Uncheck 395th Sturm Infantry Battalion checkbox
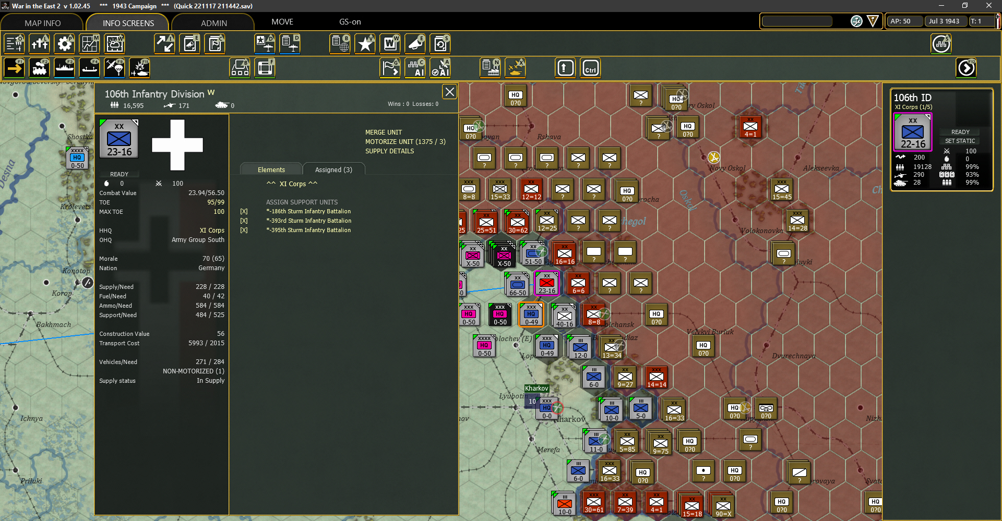 click(244, 230)
